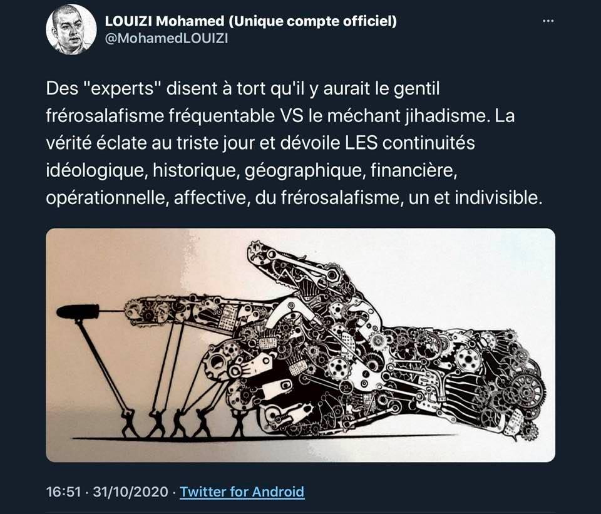Open the @MohamedLOUIZI handle
The image size is (601, 514).
(x=167, y=39)
